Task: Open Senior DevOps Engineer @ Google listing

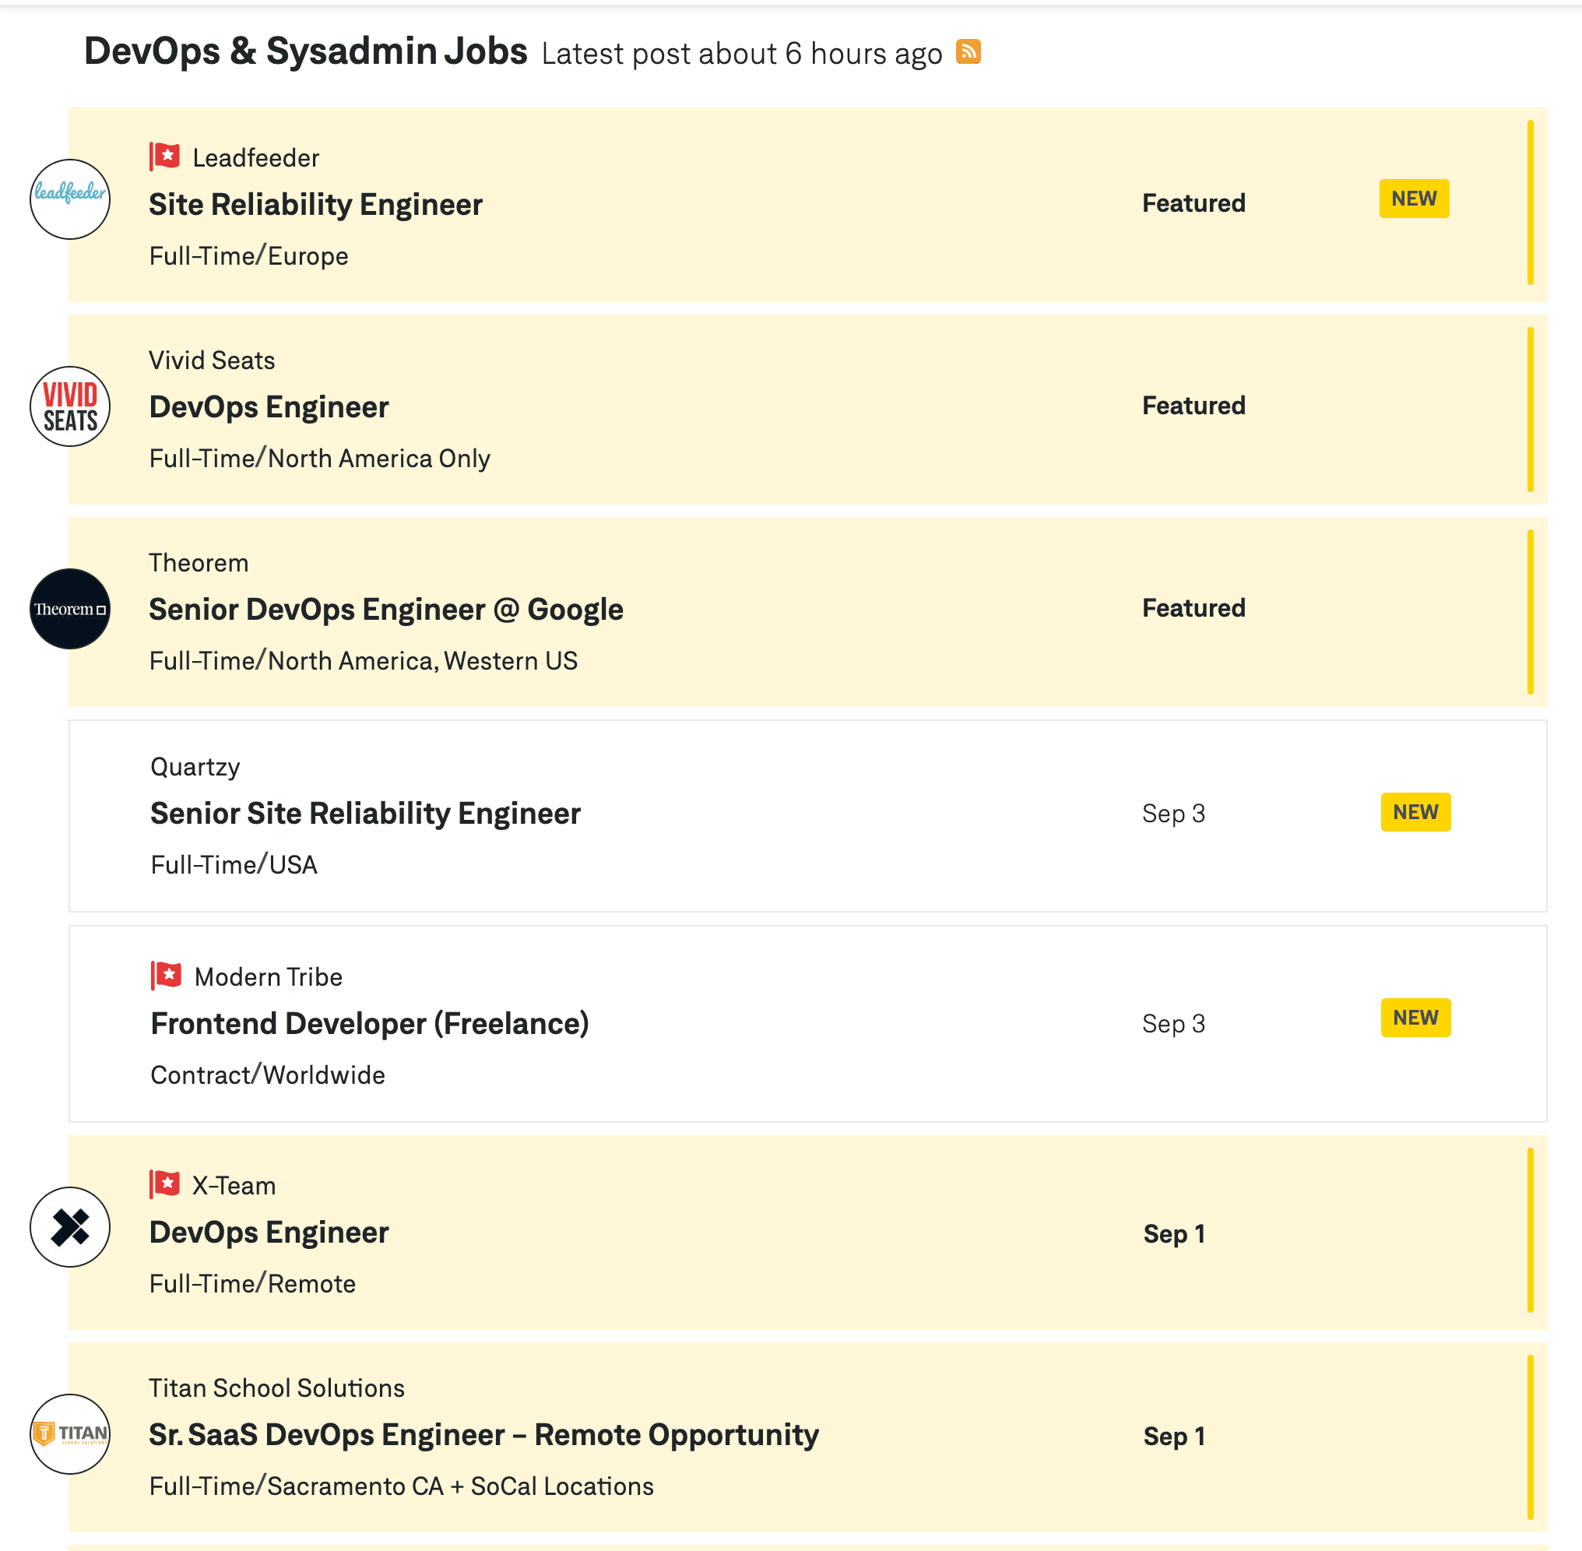Action: (386, 610)
